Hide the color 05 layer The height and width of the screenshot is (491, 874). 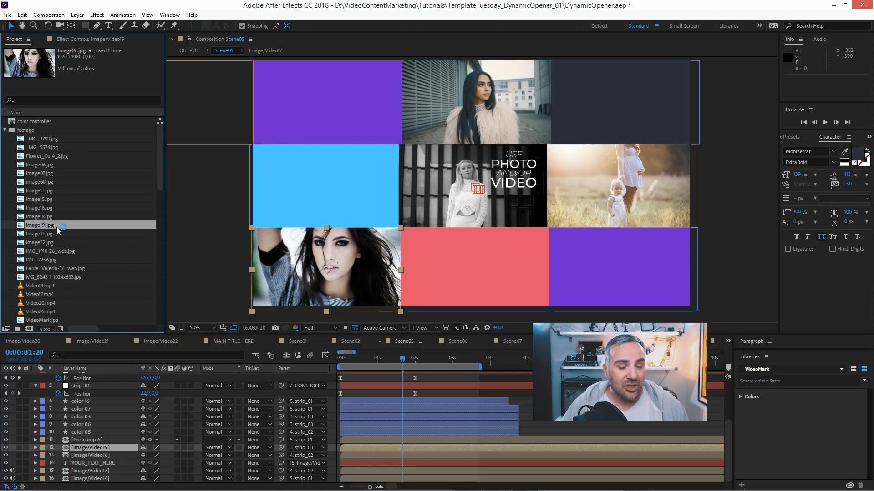click(5, 432)
